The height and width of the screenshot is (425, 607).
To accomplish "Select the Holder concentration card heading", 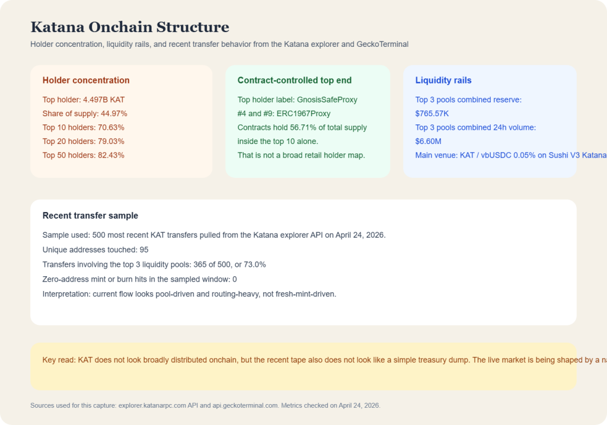I will pyautogui.click(x=86, y=80).
